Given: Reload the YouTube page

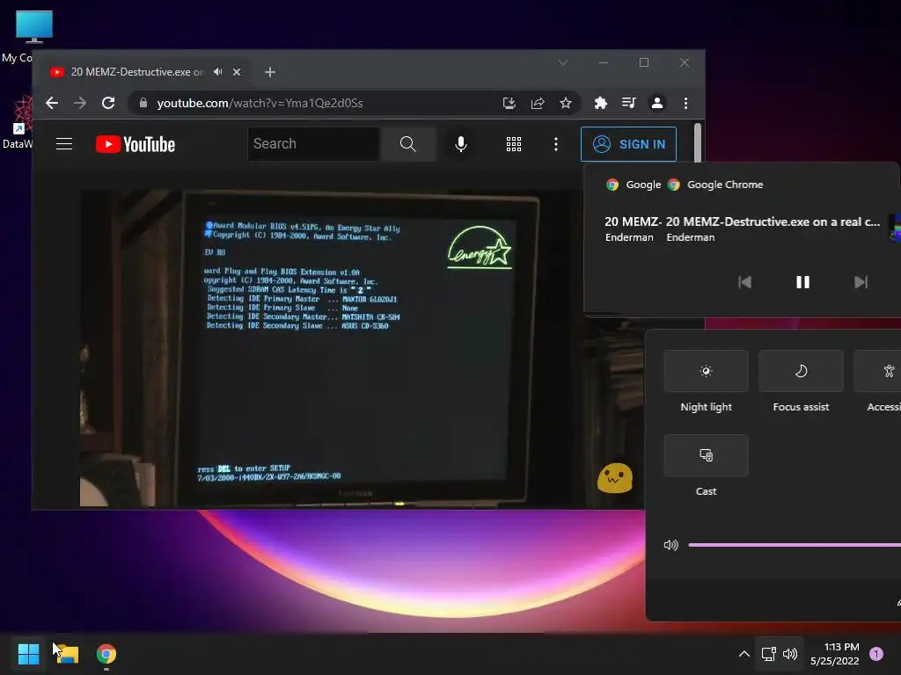Looking at the screenshot, I should [108, 103].
